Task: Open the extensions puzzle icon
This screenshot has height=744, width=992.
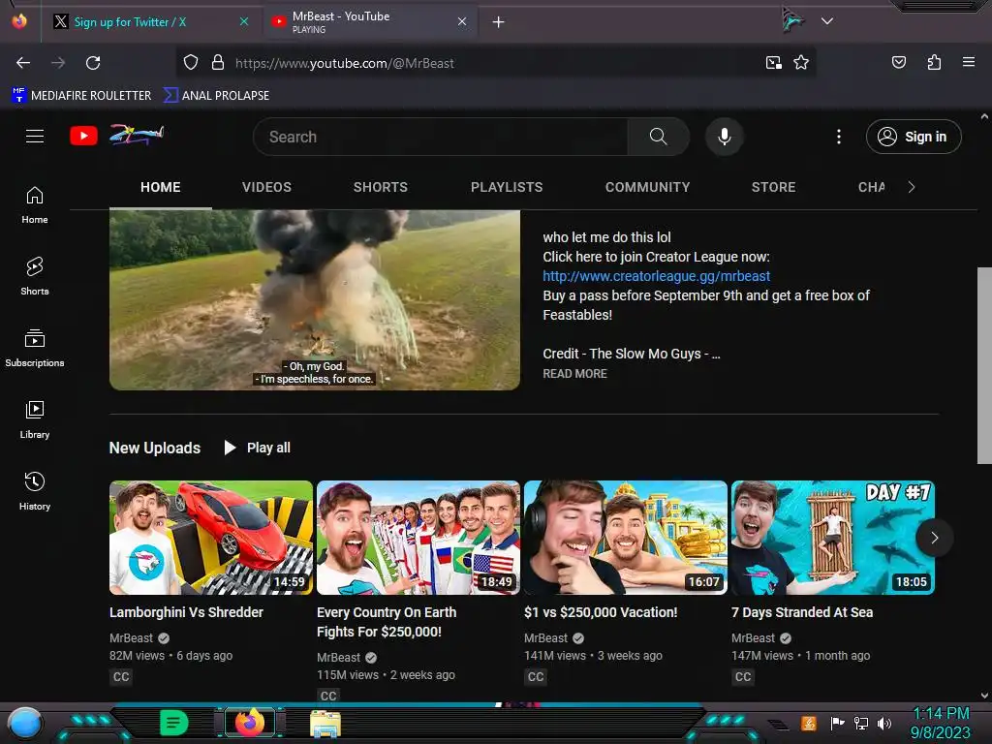Action: (934, 62)
